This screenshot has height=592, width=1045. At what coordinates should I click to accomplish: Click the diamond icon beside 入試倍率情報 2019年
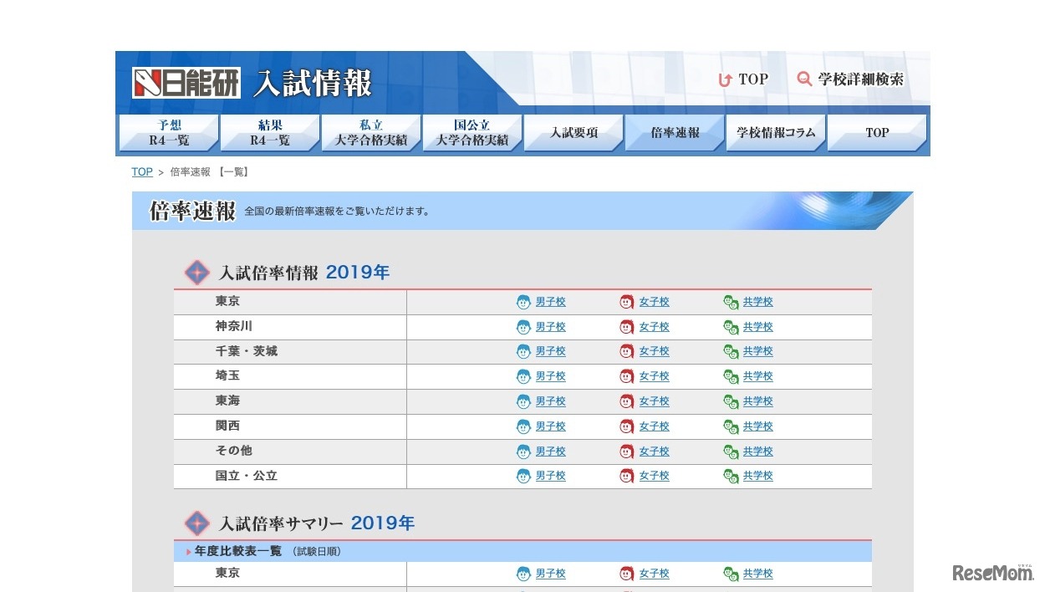[196, 272]
